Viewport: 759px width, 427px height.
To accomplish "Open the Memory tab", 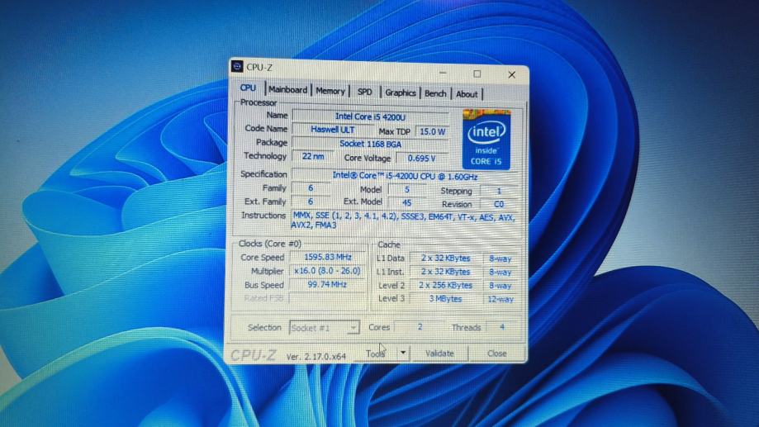I will point(330,91).
